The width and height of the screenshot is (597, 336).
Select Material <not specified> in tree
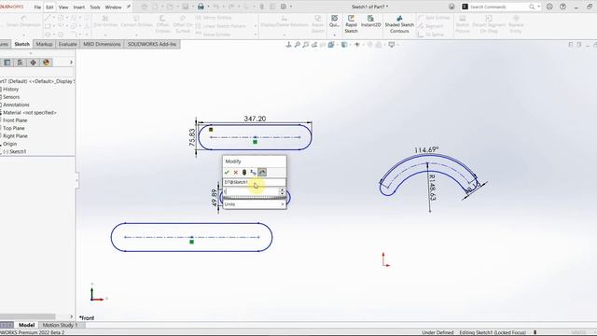(x=29, y=113)
